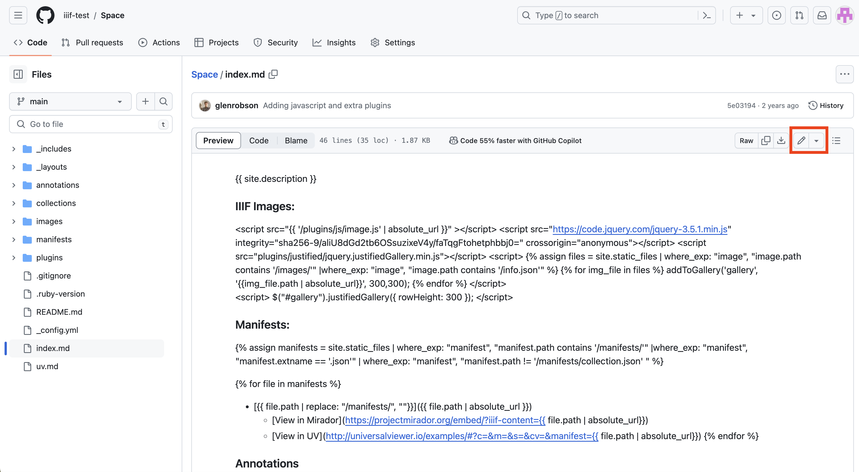Select the Preview view toggle
This screenshot has height=472, width=859.
(218, 141)
